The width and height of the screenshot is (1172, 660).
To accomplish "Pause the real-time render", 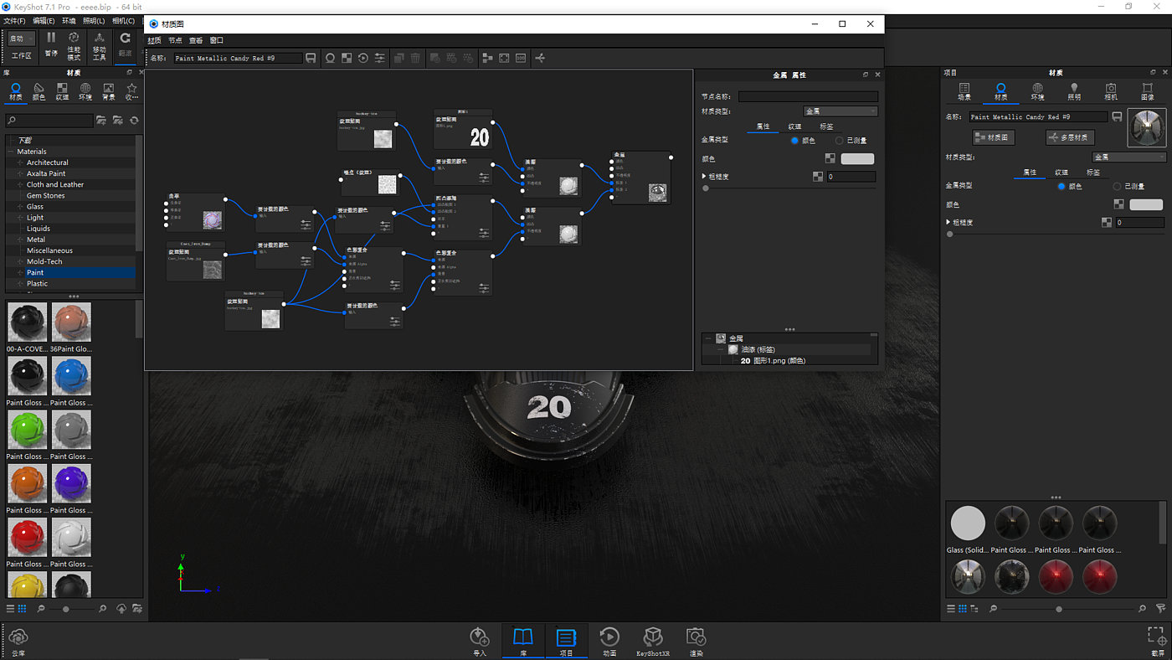I will click(51, 43).
